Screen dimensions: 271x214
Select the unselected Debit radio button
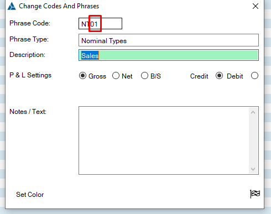[254, 76]
